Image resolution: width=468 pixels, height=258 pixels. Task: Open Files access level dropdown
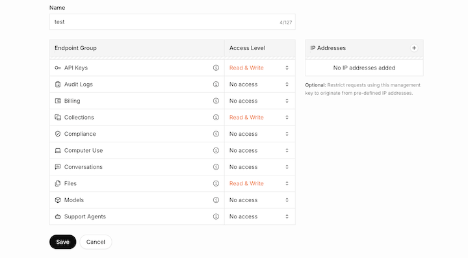click(x=259, y=183)
